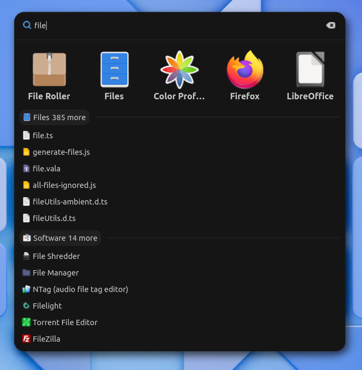362x370 pixels.
Task: Show the 385 more Files results
Action: pos(55,117)
